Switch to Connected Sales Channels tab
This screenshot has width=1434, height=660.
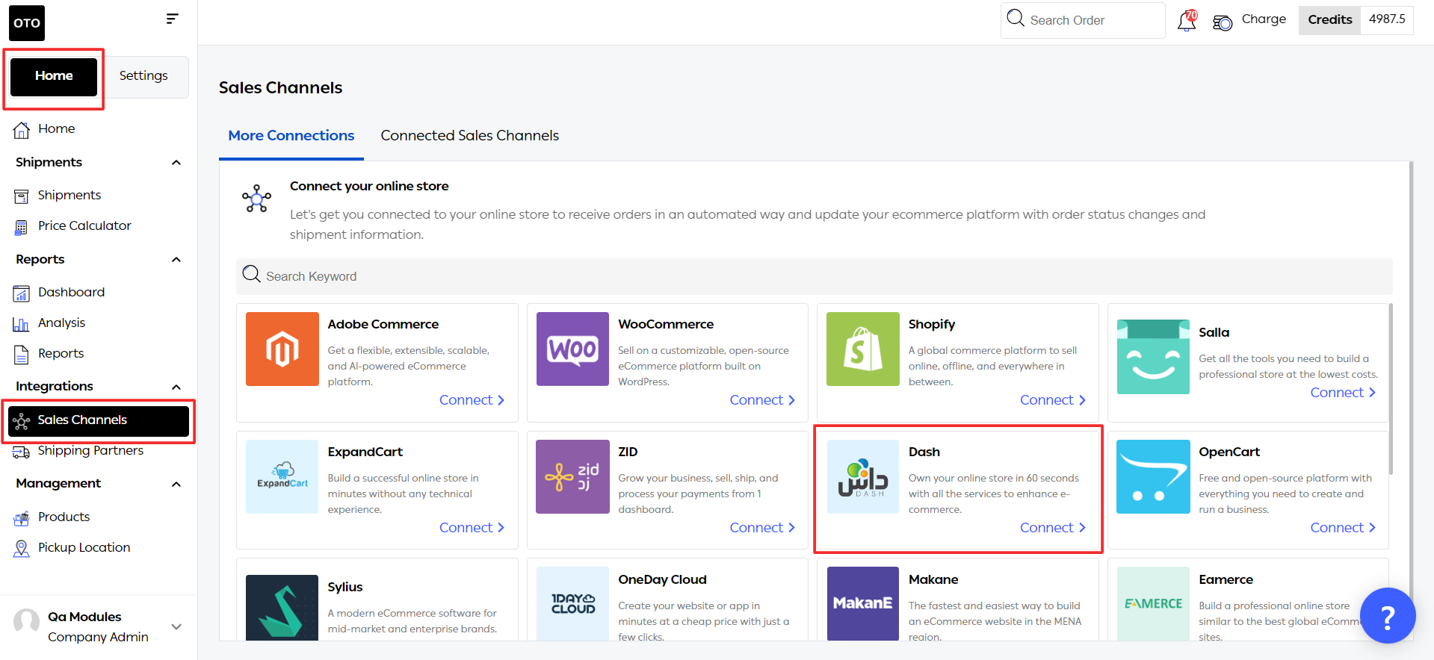coord(469,136)
